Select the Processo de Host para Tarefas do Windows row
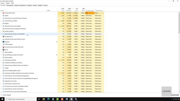The image size is (180, 101). tap(52, 29)
